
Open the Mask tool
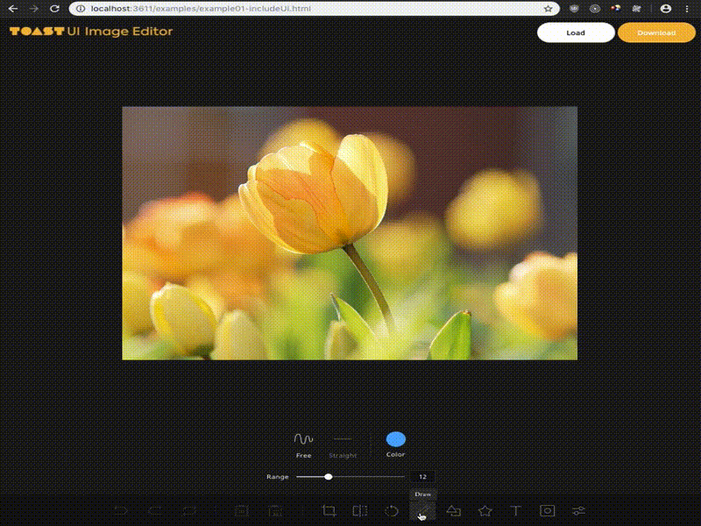click(547, 510)
